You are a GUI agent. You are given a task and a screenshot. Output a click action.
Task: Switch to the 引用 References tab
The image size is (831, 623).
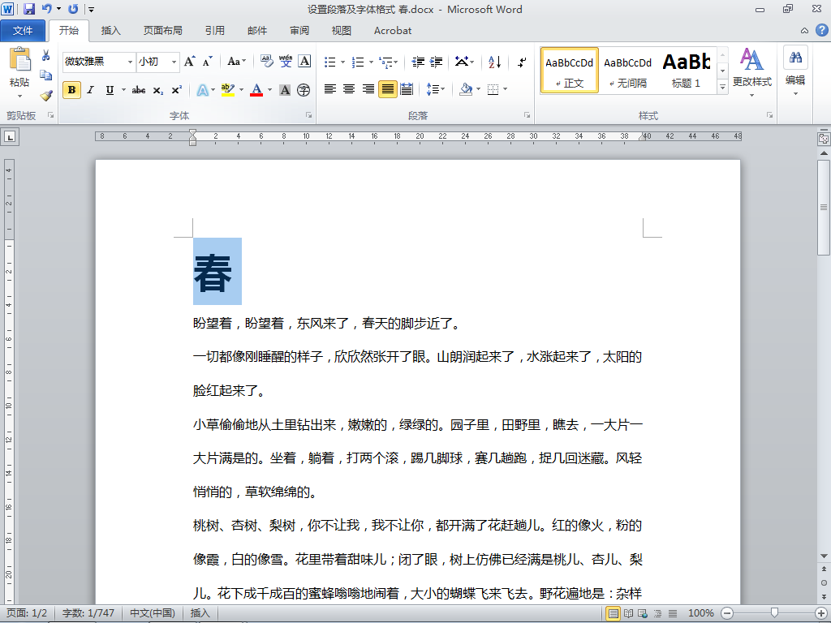pos(214,31)
